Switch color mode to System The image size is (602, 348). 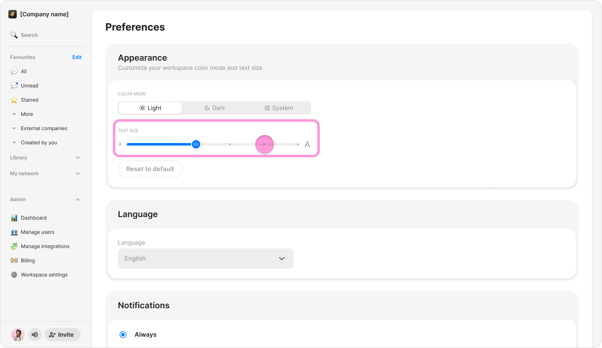tap(278, 108)
